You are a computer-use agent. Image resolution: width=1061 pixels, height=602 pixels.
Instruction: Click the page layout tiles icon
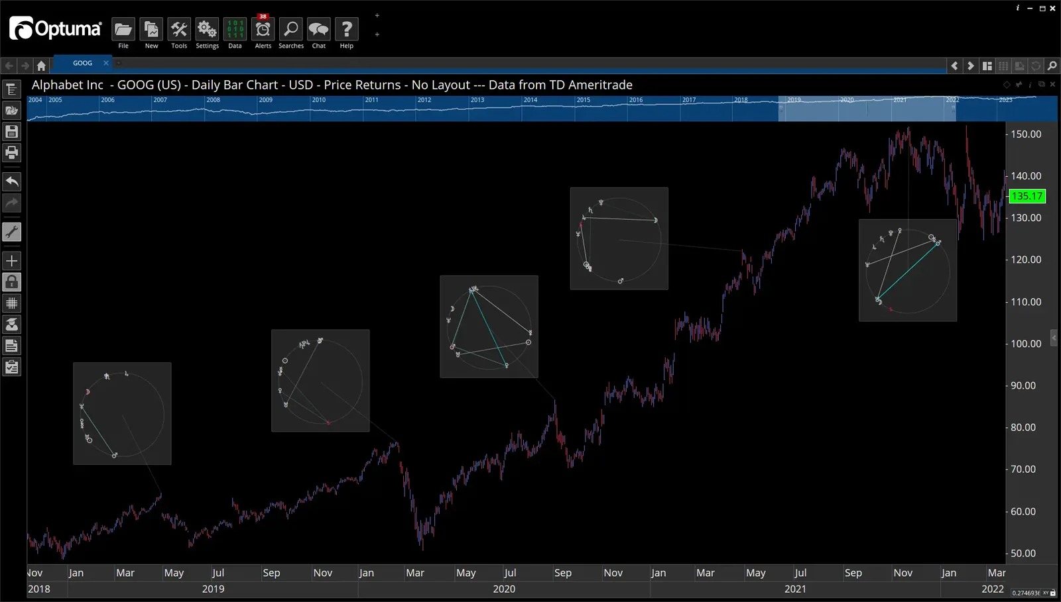[x=987, y=66]
